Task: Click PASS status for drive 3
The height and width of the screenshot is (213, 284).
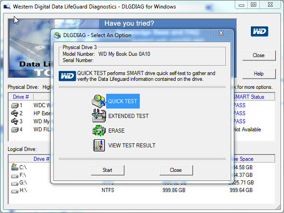Action: (x=240, y=121)
